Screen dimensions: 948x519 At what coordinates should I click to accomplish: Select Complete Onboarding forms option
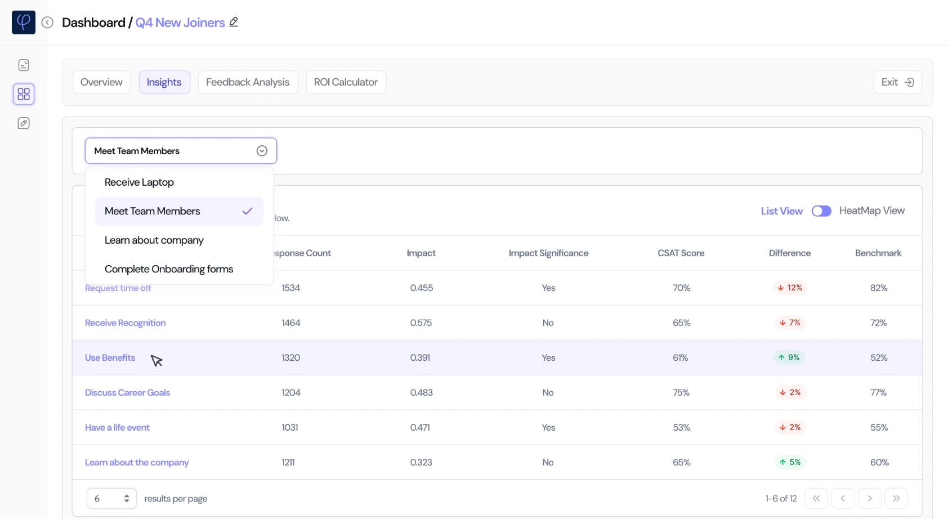tap(179, 269)
